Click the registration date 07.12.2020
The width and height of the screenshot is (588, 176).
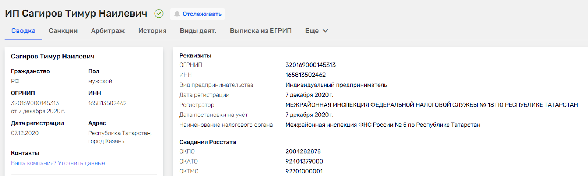tap(25, 133)
